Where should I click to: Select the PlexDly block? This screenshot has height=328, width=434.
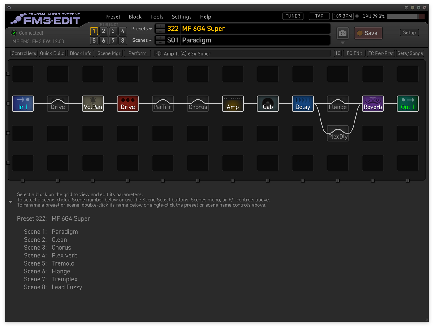tap(338, 133)
